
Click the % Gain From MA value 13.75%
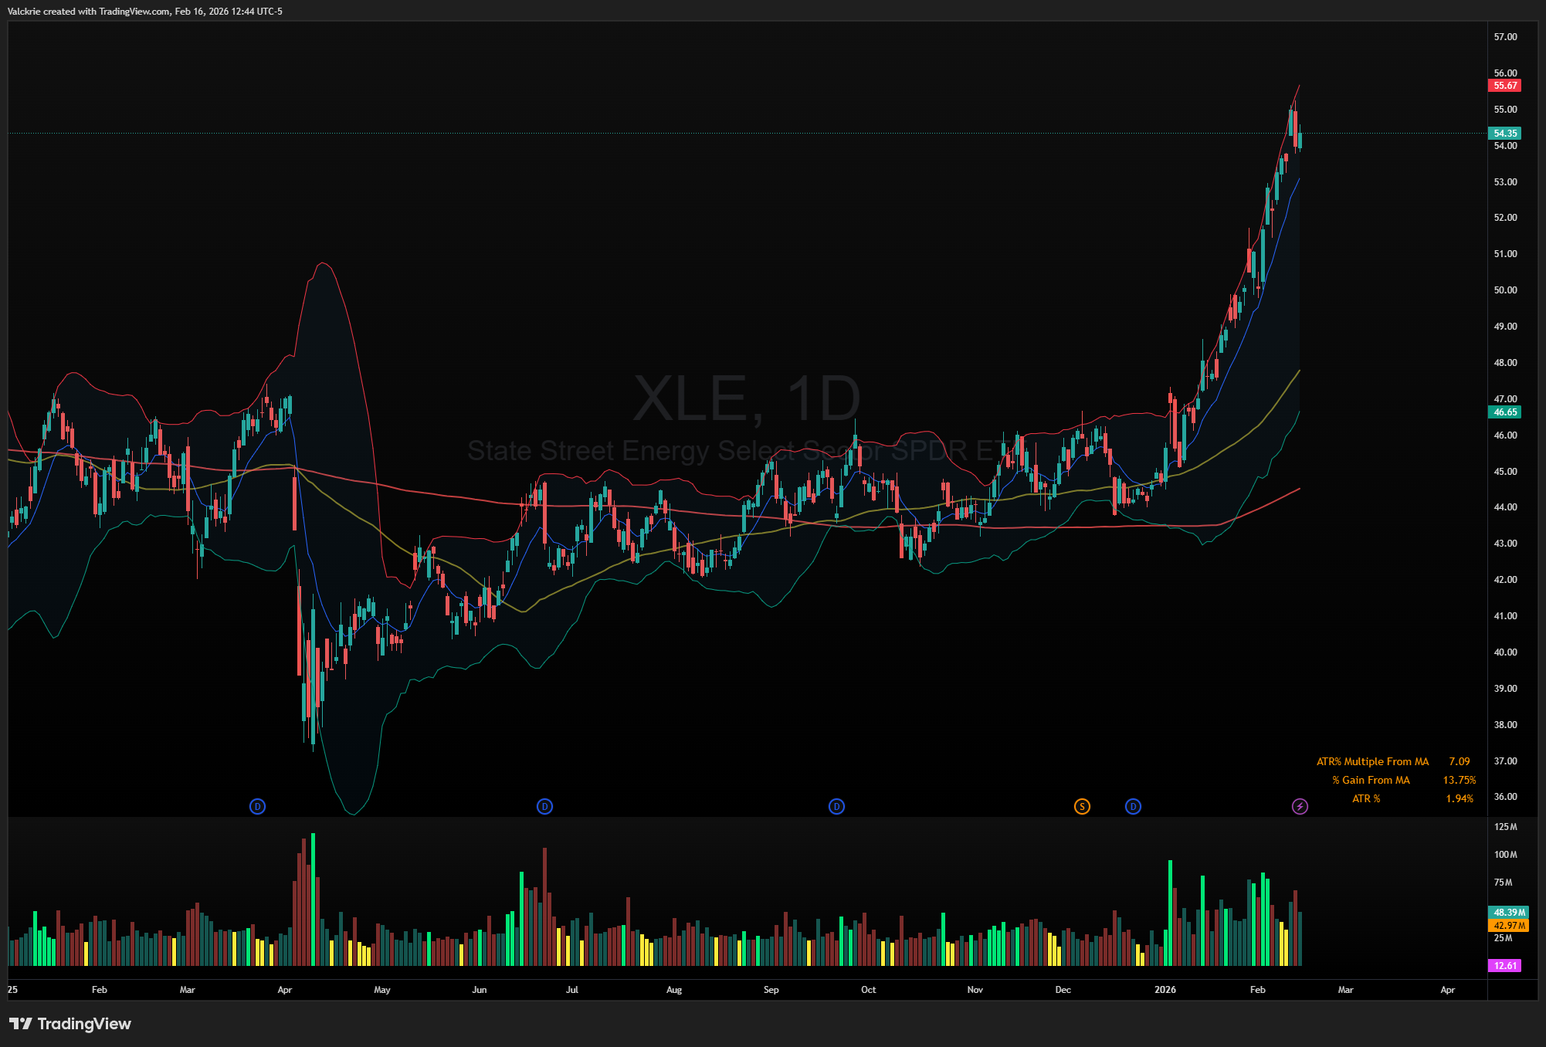point(1459,780)
